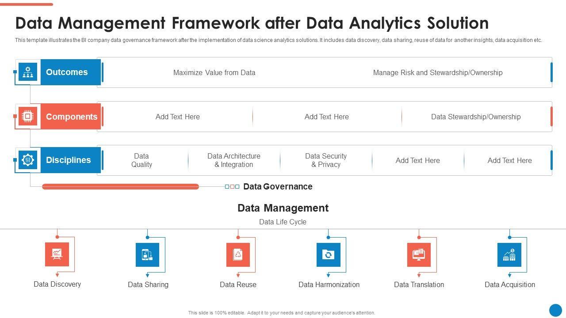Viewport: 566px width, 318px height.
Task: Click the Maximize Value from Data text
Action: [214, 72]
